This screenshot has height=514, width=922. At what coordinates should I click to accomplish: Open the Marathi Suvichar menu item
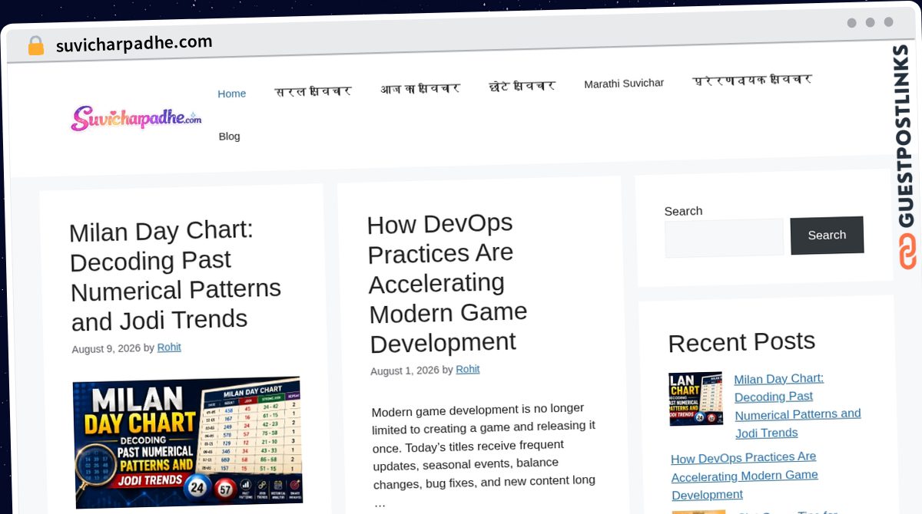pos(624,83)
